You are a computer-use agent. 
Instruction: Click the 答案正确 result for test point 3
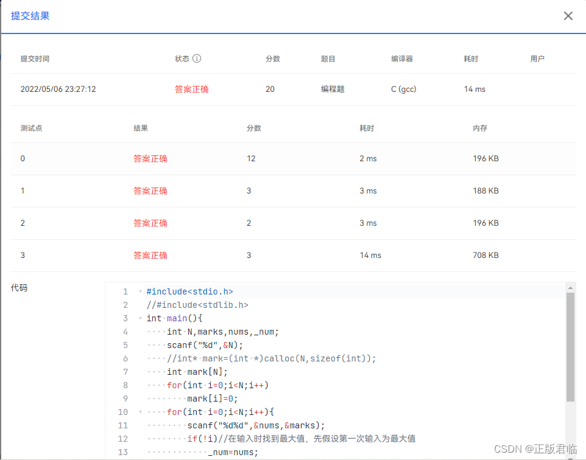coord(150,256)
